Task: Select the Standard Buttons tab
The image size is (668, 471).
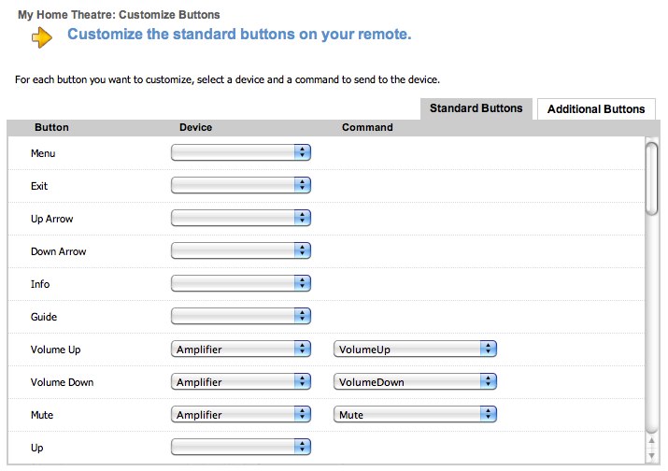Action: (x=476, y=108)
